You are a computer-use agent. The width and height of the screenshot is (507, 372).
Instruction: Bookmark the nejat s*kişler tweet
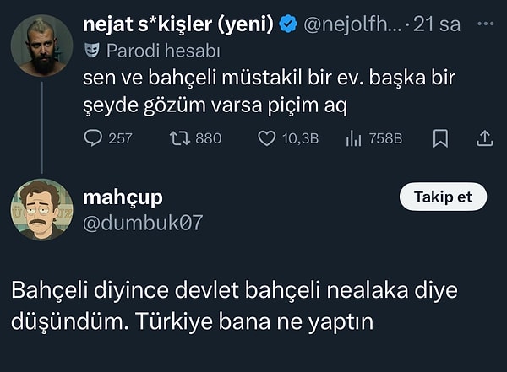pyautogui.click(x=440, y=137)
